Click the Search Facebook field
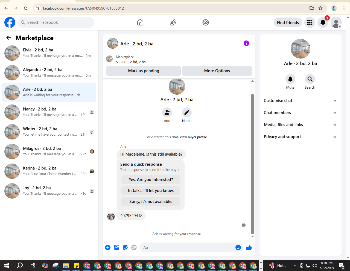This screenshot has height=271, width=350. (56, 22)
